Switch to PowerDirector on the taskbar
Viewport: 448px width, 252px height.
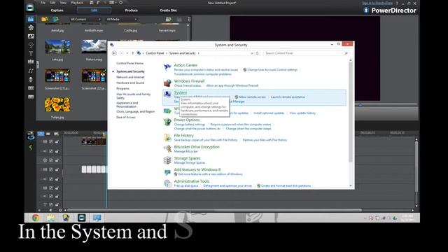point(81,218)
